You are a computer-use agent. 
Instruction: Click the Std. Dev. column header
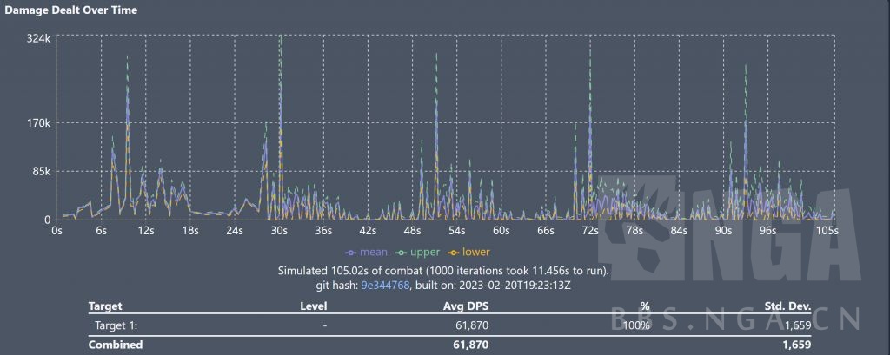click(787, 306)
